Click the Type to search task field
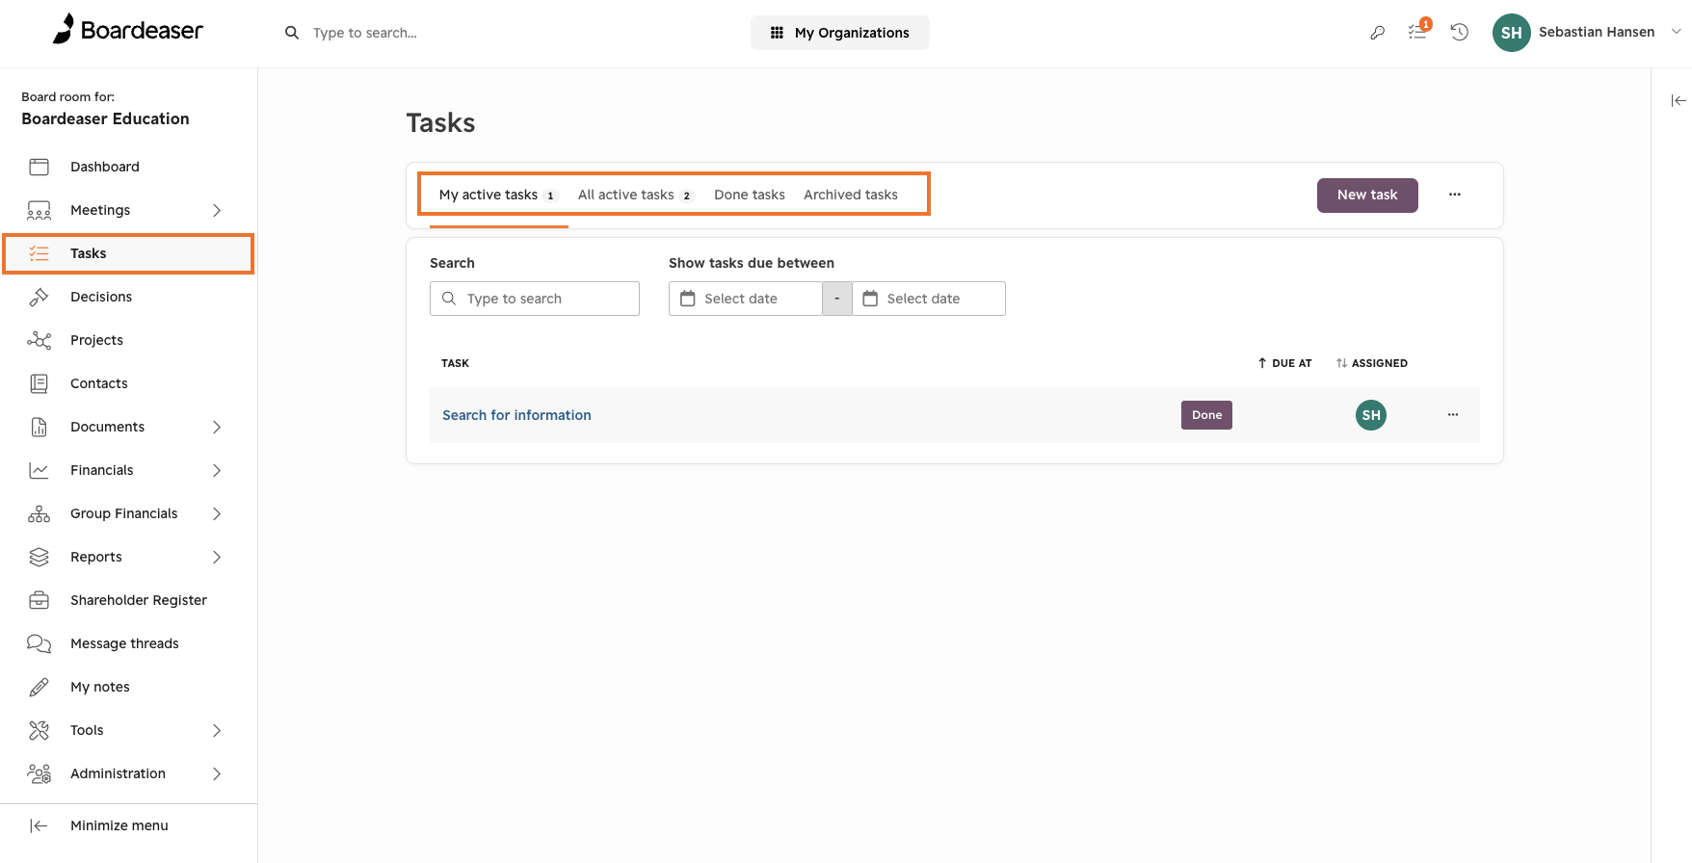Viewport: 1692px width, 863px height. (535, 299)
